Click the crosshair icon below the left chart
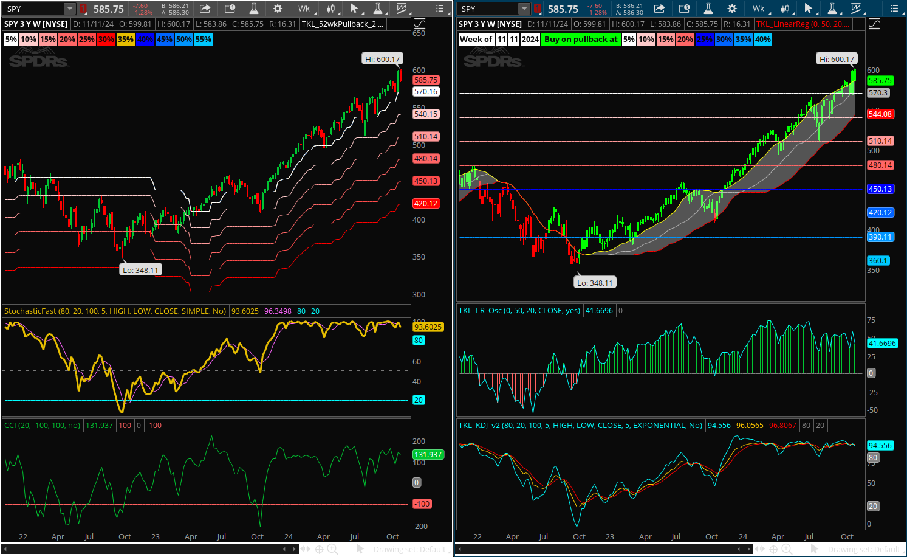The image size is (907, 557). click(x=319, y=549)
